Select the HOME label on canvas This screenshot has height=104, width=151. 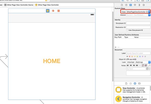[x=52, y=61]
